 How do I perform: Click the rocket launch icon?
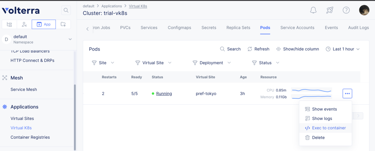pos(330,10)
